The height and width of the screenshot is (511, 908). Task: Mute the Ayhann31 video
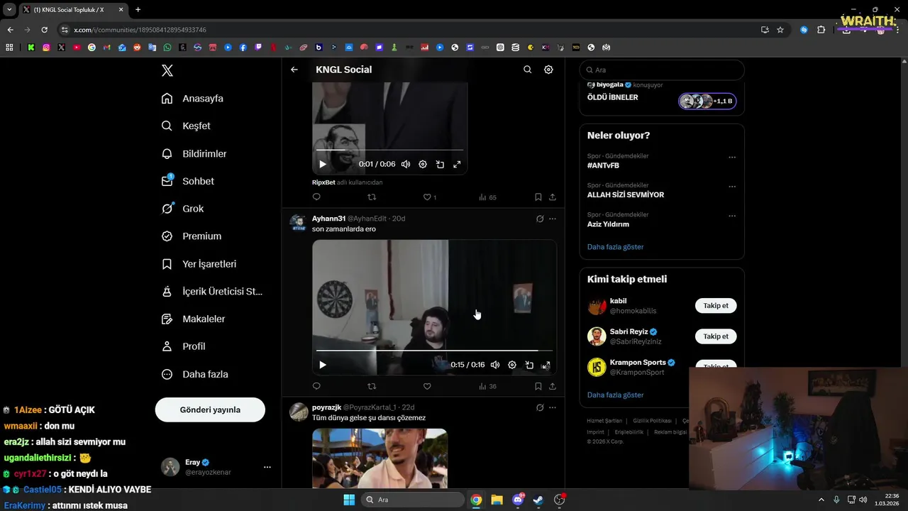495,365
